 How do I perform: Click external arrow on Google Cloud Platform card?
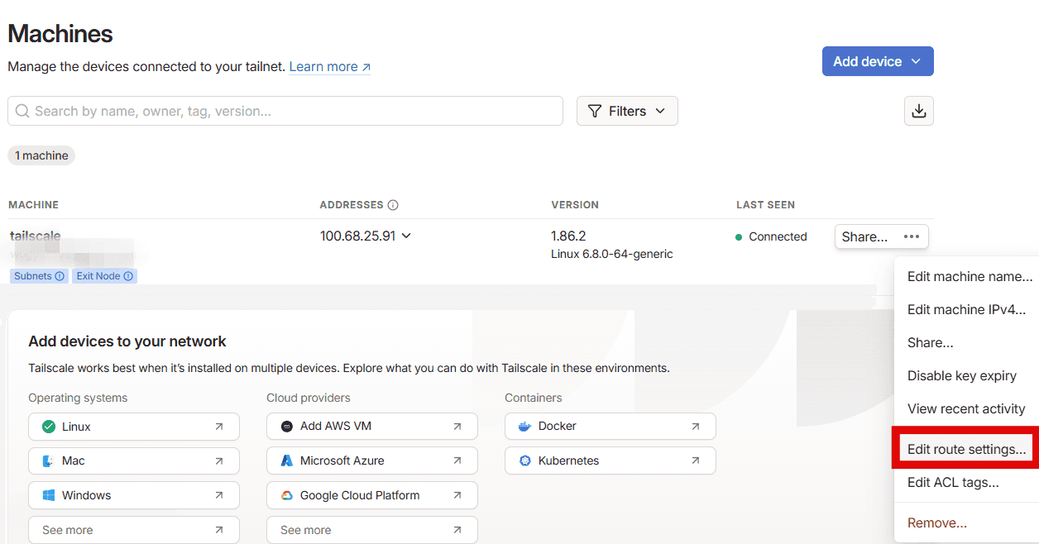(457, 495)
